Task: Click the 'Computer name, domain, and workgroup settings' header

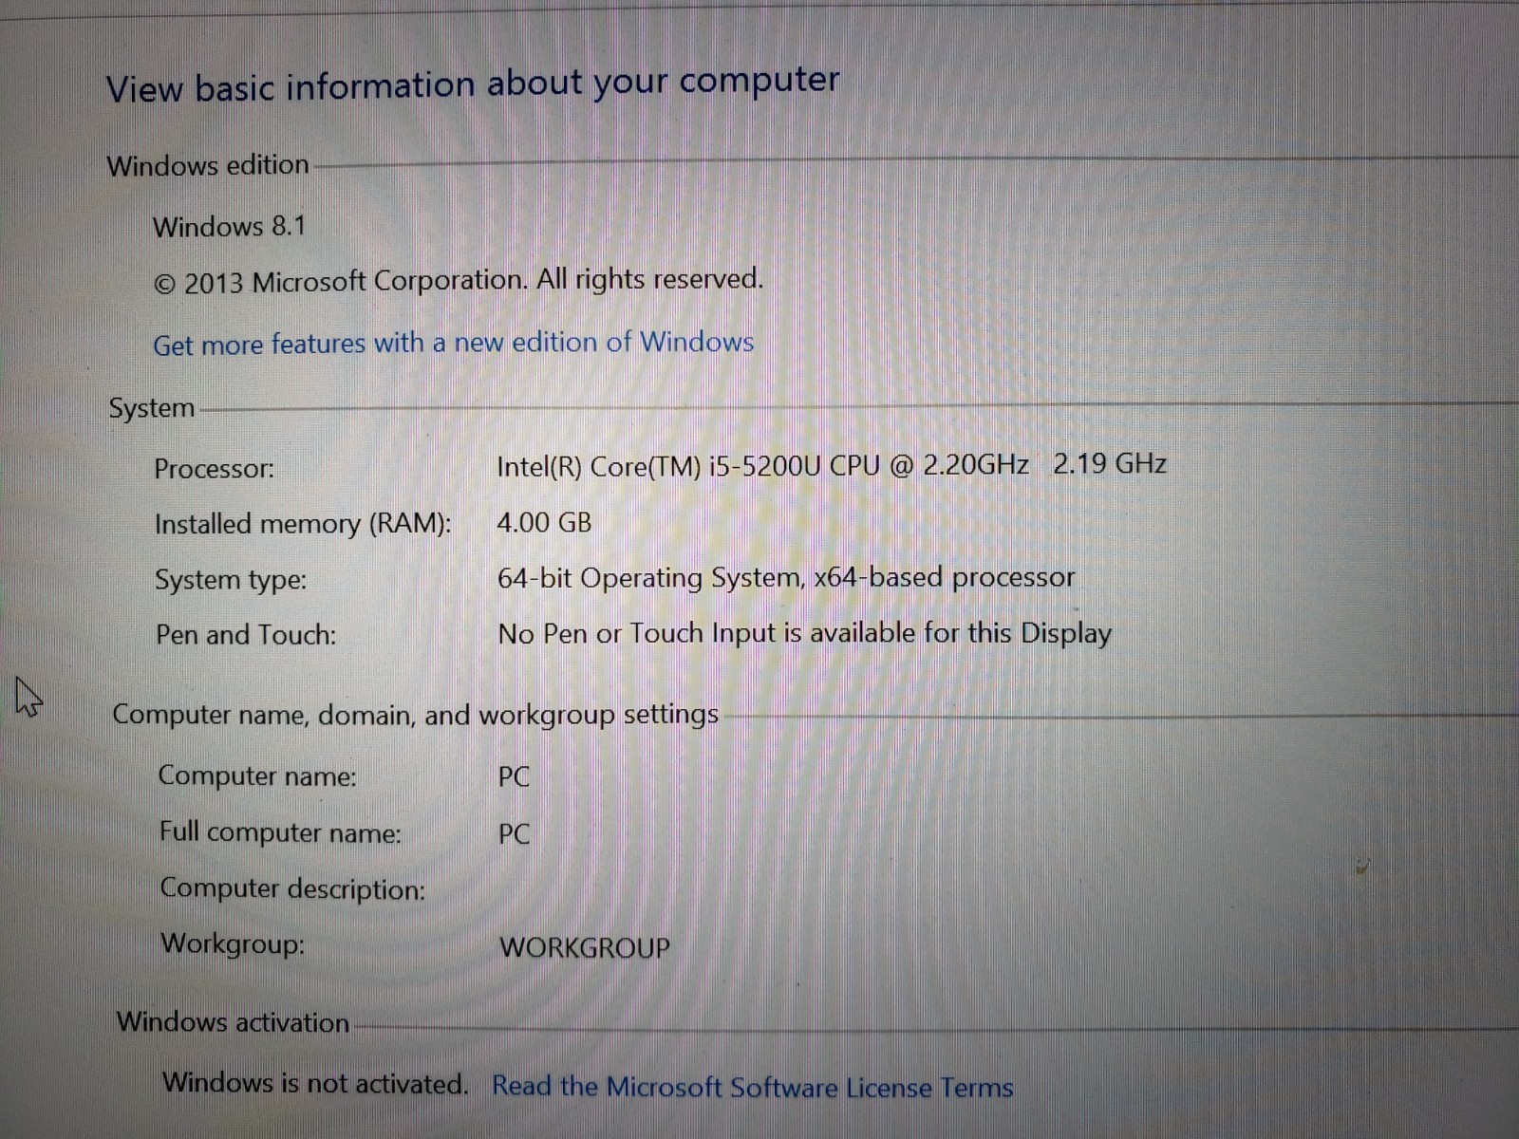Action: click(416, 715)
